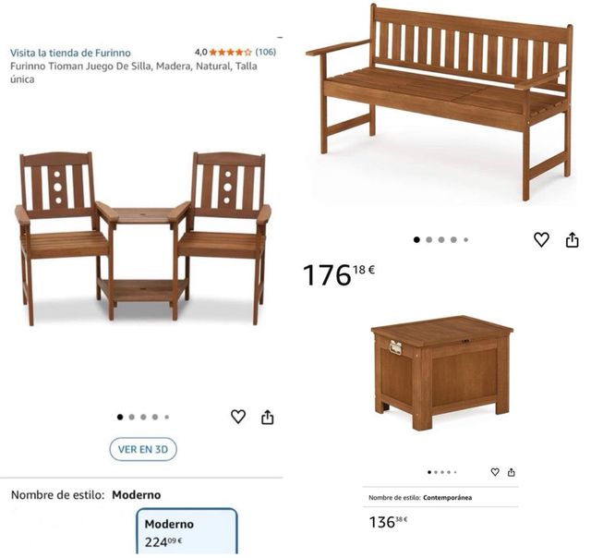Open the wooden bench product image
The height and width of the screenshot is (558, 591).
click(440, 102)
